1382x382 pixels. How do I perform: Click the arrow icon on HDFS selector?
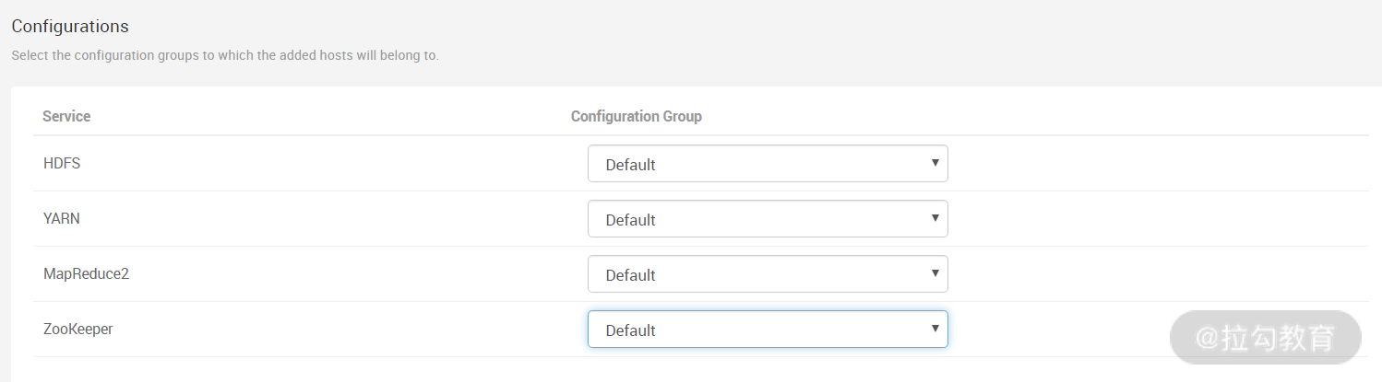[x=935, y=163]
